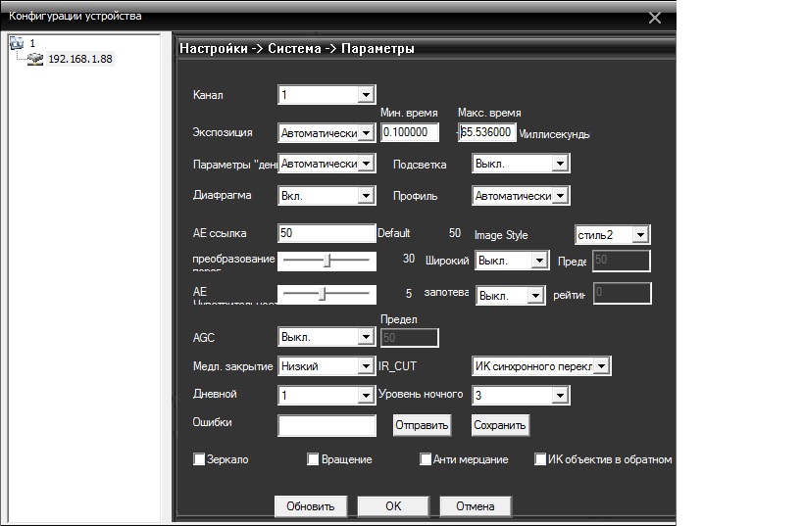Click the root node computer icon in tree
Image resolution: width=803 pixels, height=526 pixels.
coord(17,43)
